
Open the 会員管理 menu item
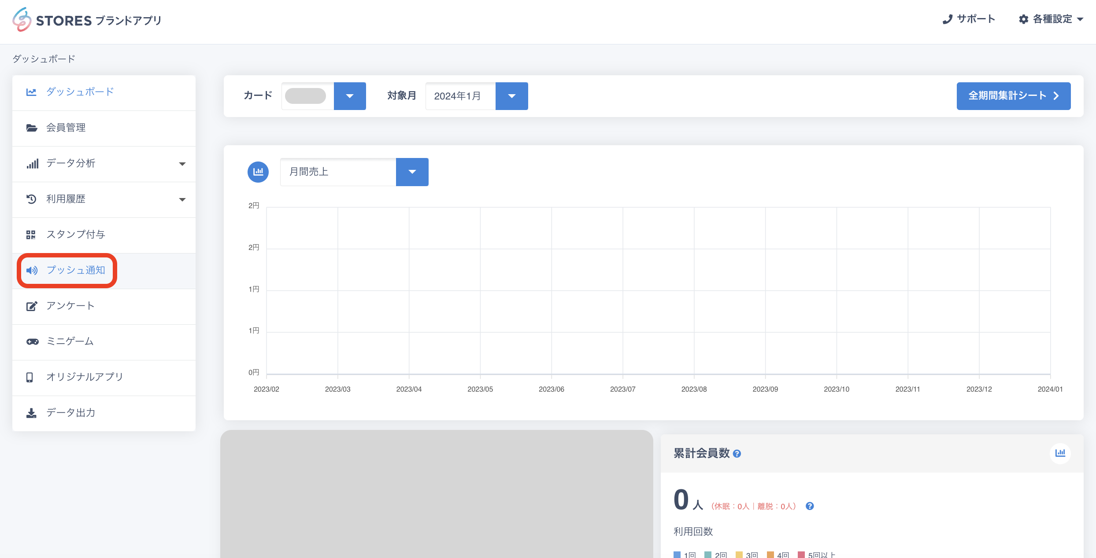[x=104, y=128]
